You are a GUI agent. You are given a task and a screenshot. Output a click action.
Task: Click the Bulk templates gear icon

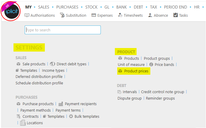[x=71, y=116]
